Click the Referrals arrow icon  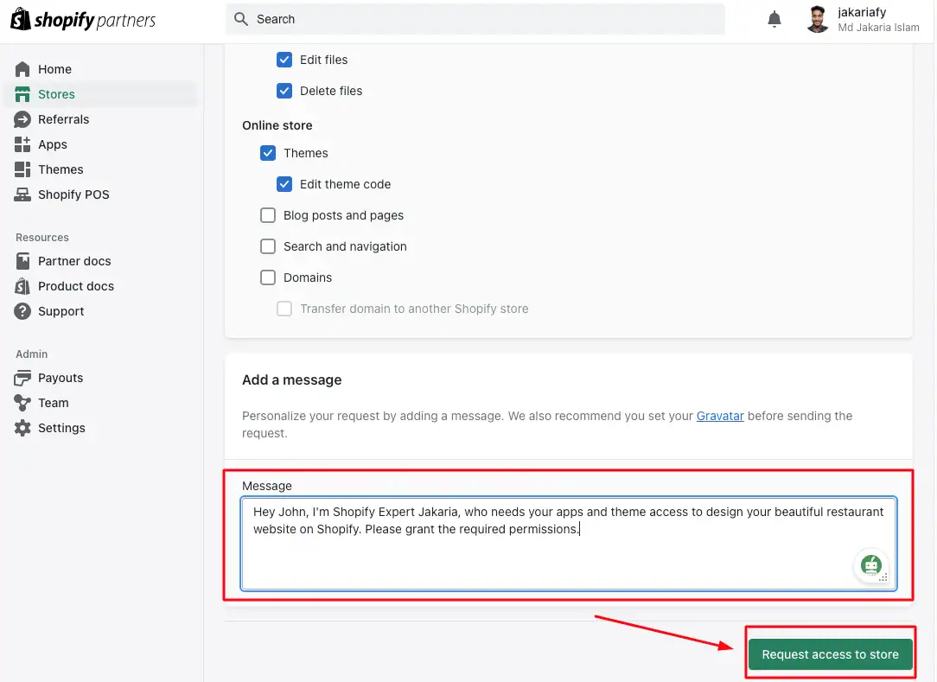[x=22, y=119]
